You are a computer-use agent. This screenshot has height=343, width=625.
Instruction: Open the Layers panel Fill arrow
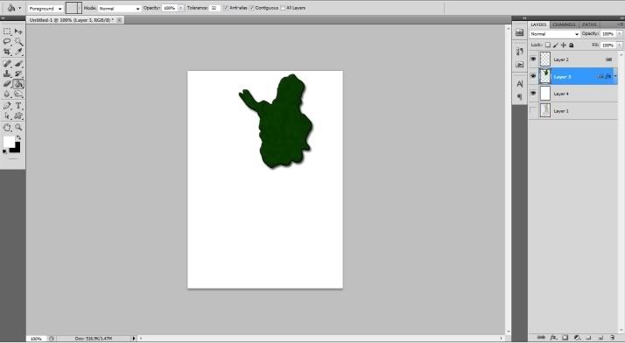[619, 45]
